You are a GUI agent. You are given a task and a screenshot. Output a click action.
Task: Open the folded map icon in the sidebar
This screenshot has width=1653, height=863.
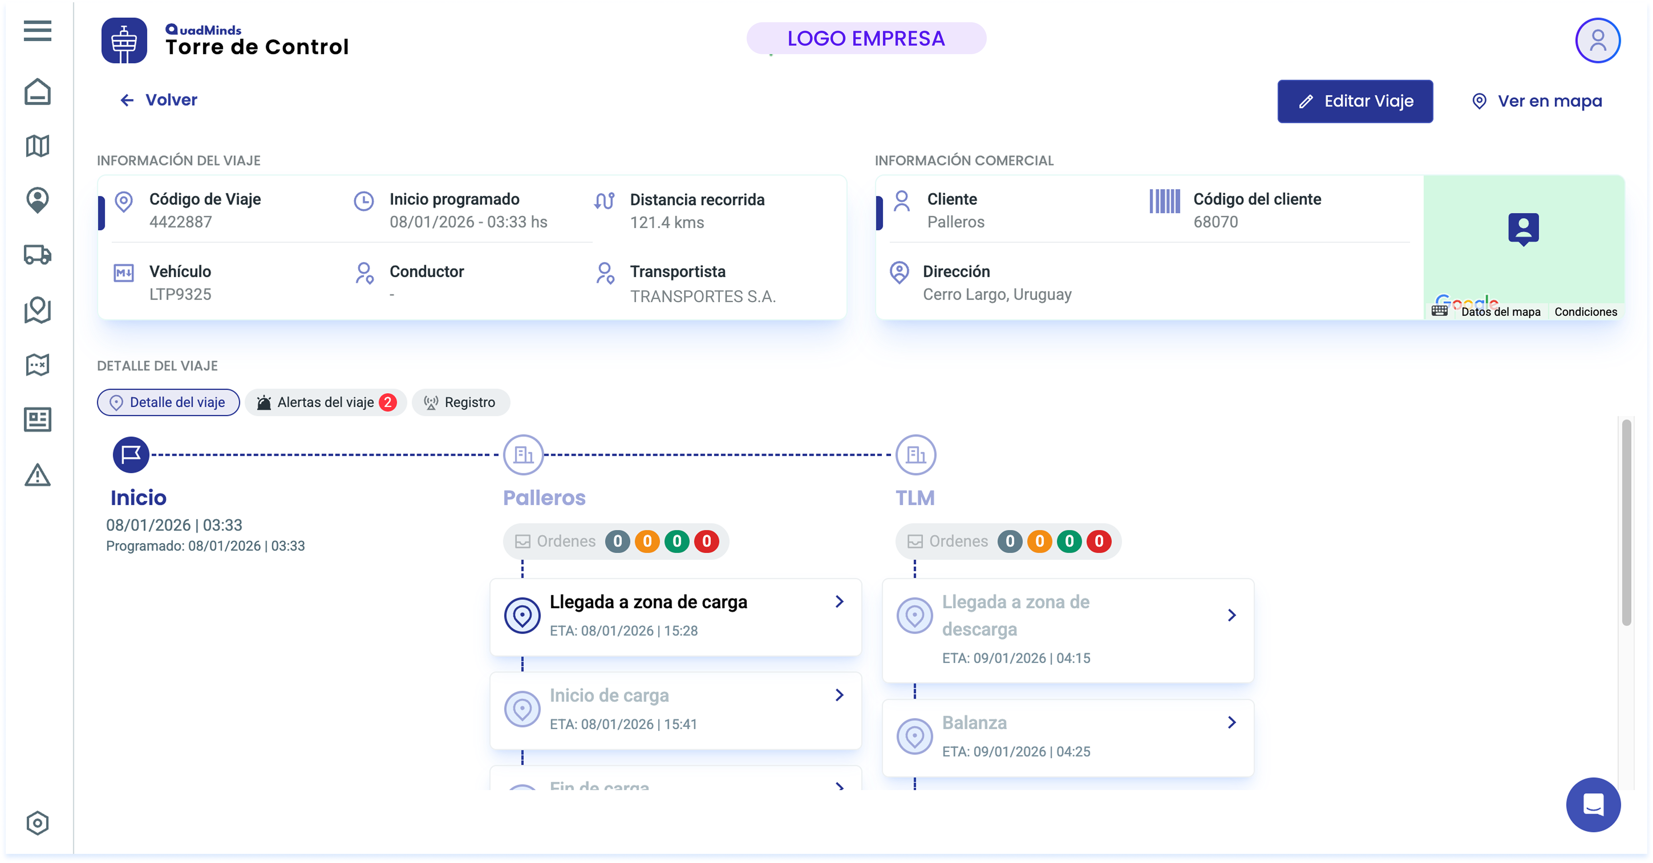37,146
